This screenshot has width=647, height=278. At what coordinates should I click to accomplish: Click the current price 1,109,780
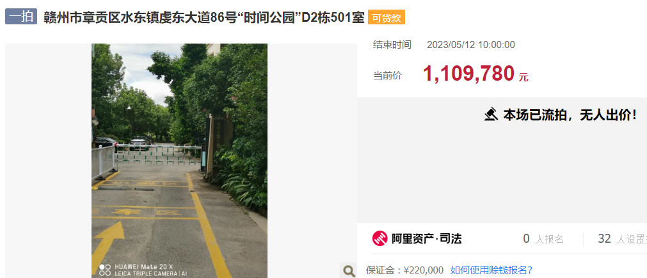click(x=468, y=74)
